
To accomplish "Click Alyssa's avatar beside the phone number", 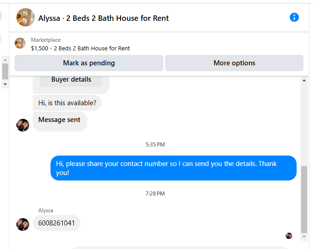I will tap(23, 225).
